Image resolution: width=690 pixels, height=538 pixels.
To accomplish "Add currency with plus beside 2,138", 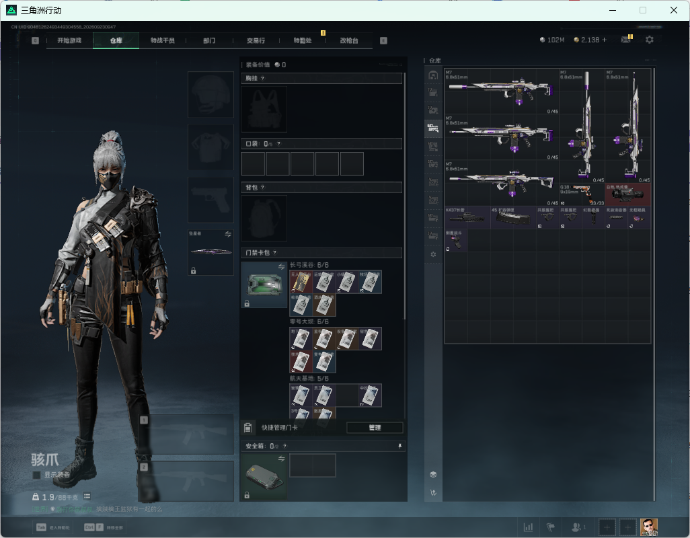I will pos(604,40).
